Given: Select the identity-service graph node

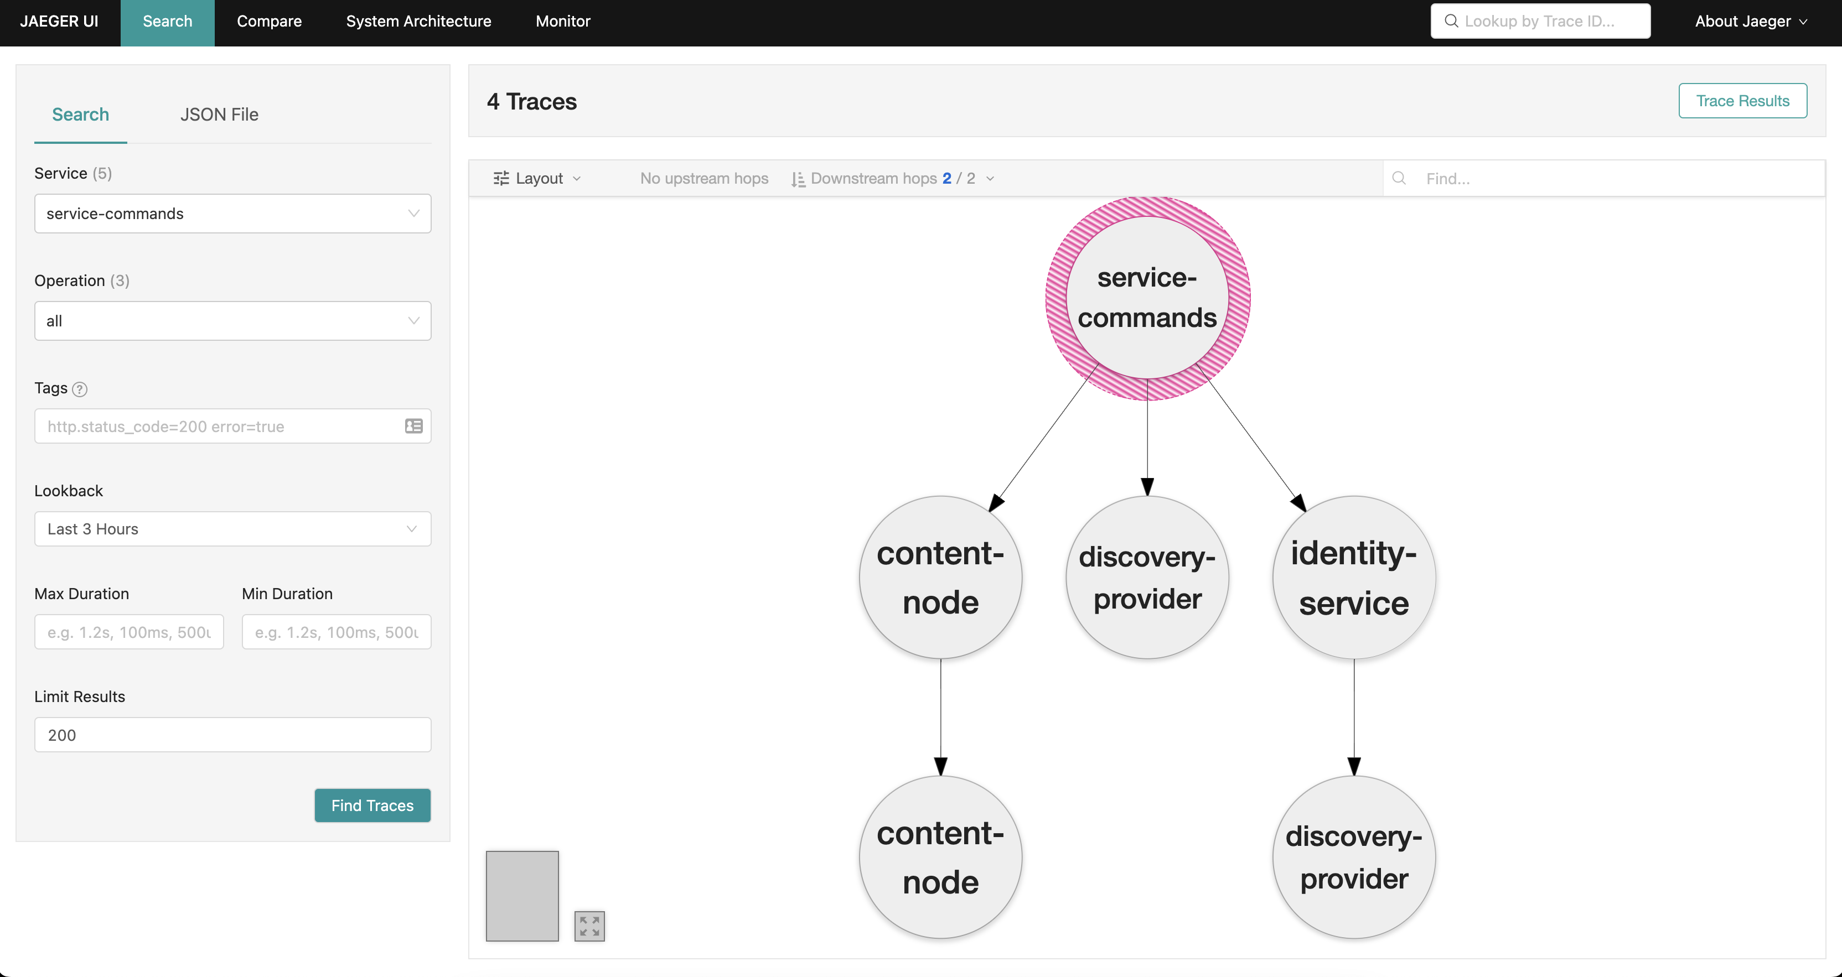Looking at the screenshot, I should tap(1353, 578).
